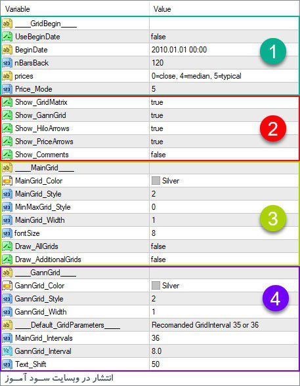Select the Draw_AllGrids false value
300x386 pixels.
tap(158, 246)
